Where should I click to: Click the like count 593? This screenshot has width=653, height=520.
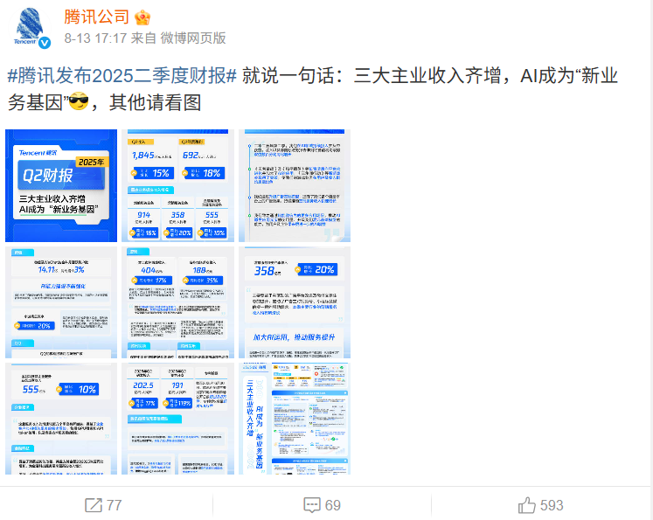pyautogui.click(x=552, y=505)
